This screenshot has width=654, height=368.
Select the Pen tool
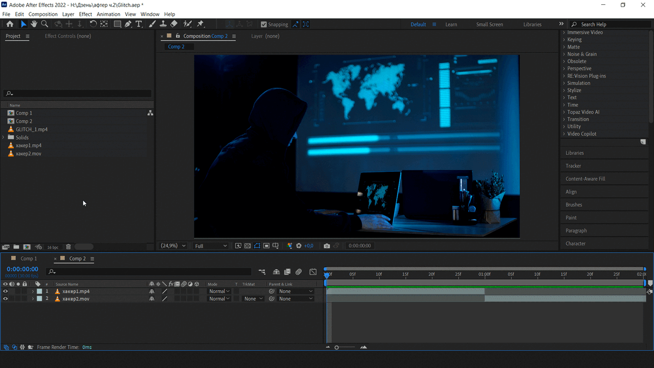pos(128,24)
